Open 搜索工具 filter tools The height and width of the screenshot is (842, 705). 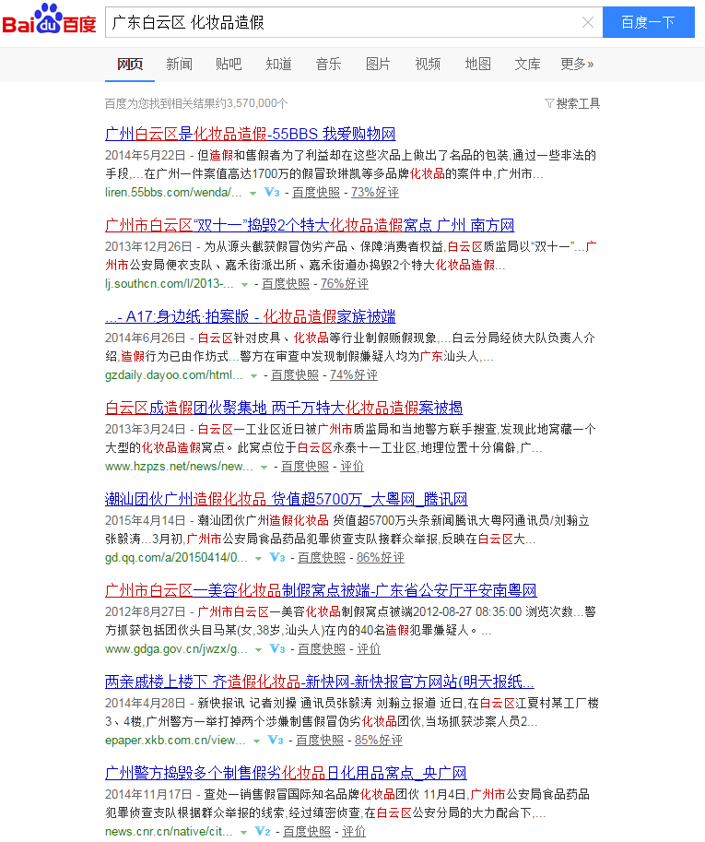coord(572,103)
